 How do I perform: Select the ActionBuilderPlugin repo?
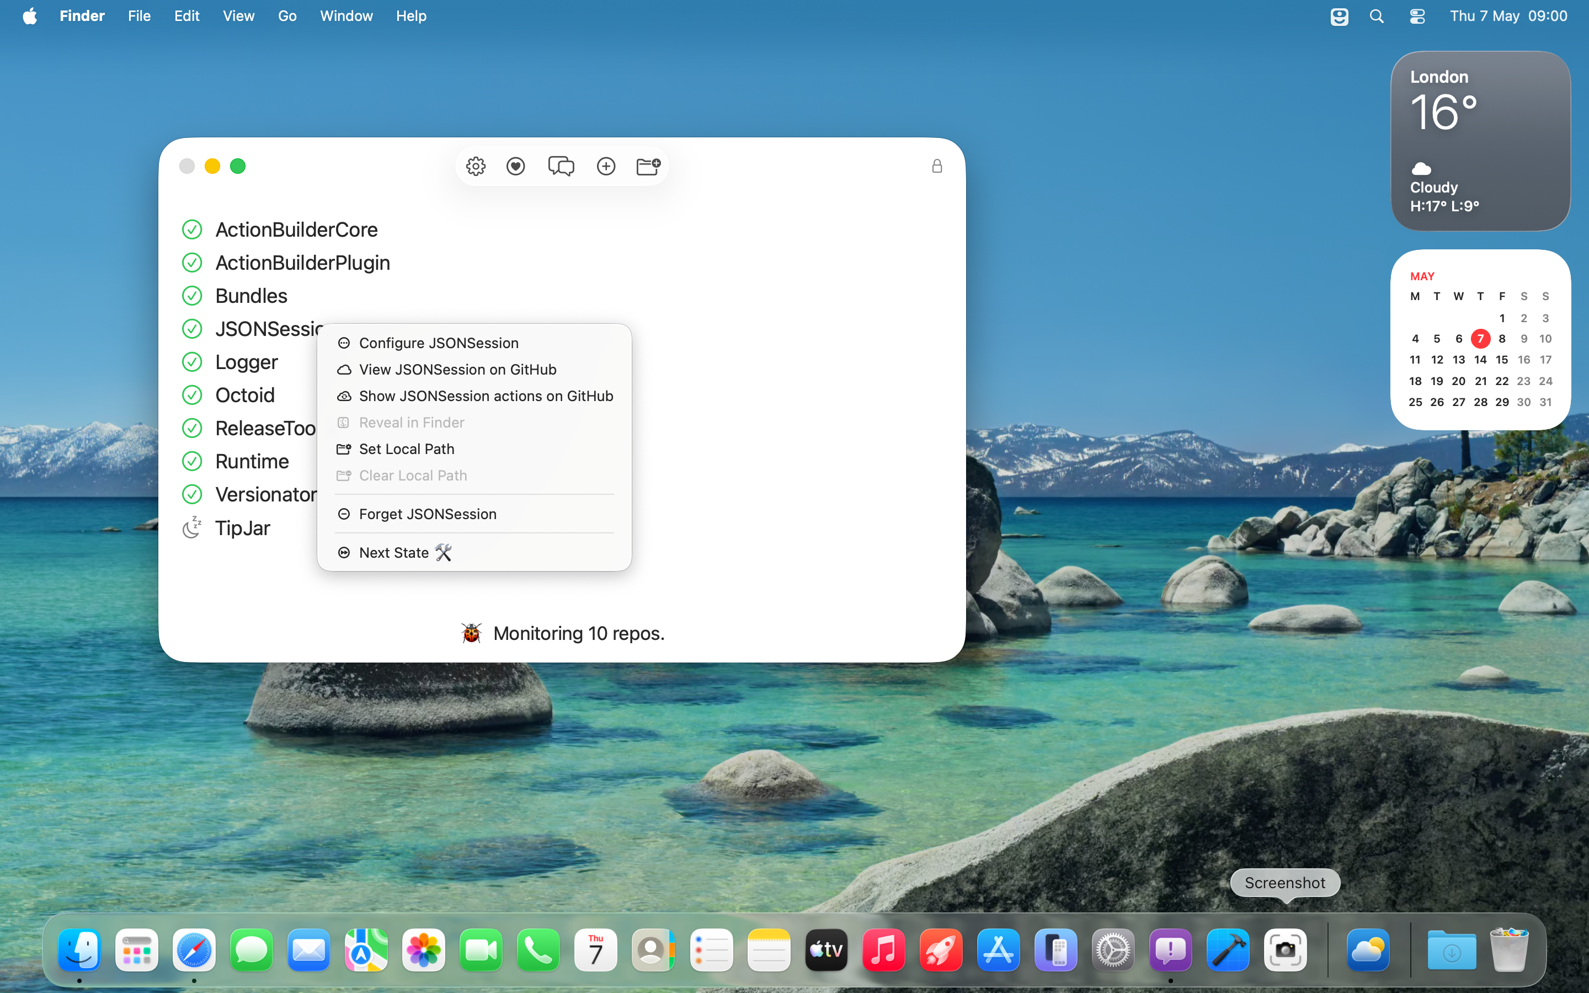[x=303, y=263]
